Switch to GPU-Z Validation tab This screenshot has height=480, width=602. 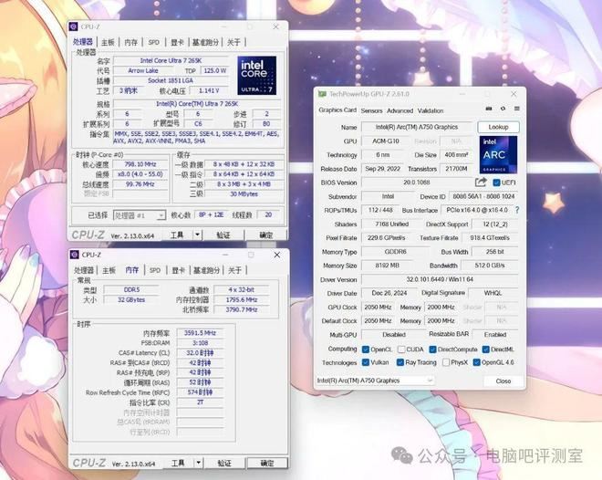click(431, 110)
